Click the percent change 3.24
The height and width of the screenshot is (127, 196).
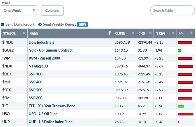point(158,106)
